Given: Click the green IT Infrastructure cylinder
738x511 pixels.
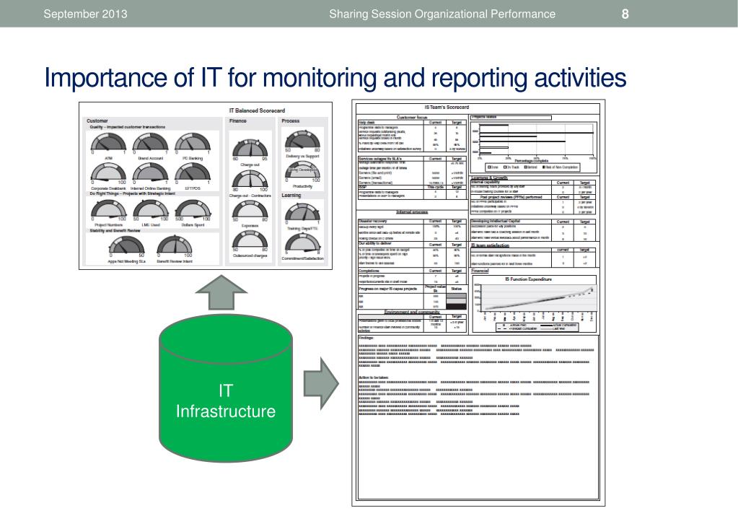Looking at the screenshot, I should click(x=226, y=388).
